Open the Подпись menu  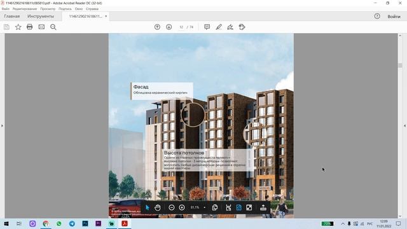[65, 9]
